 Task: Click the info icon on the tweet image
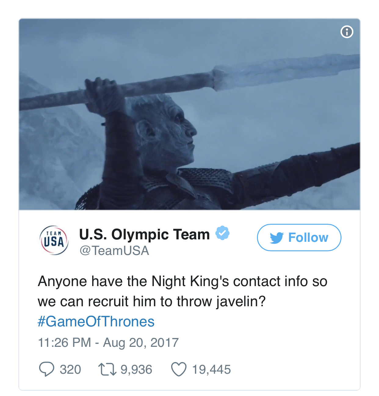tap(347, 32)
